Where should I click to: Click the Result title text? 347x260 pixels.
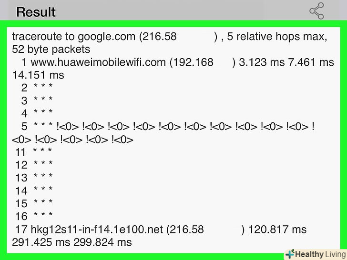coord(36,12)
